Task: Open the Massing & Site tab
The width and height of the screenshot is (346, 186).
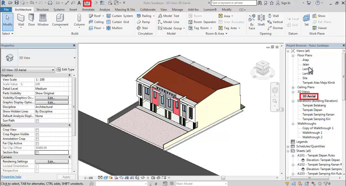Action: point(125,9)
